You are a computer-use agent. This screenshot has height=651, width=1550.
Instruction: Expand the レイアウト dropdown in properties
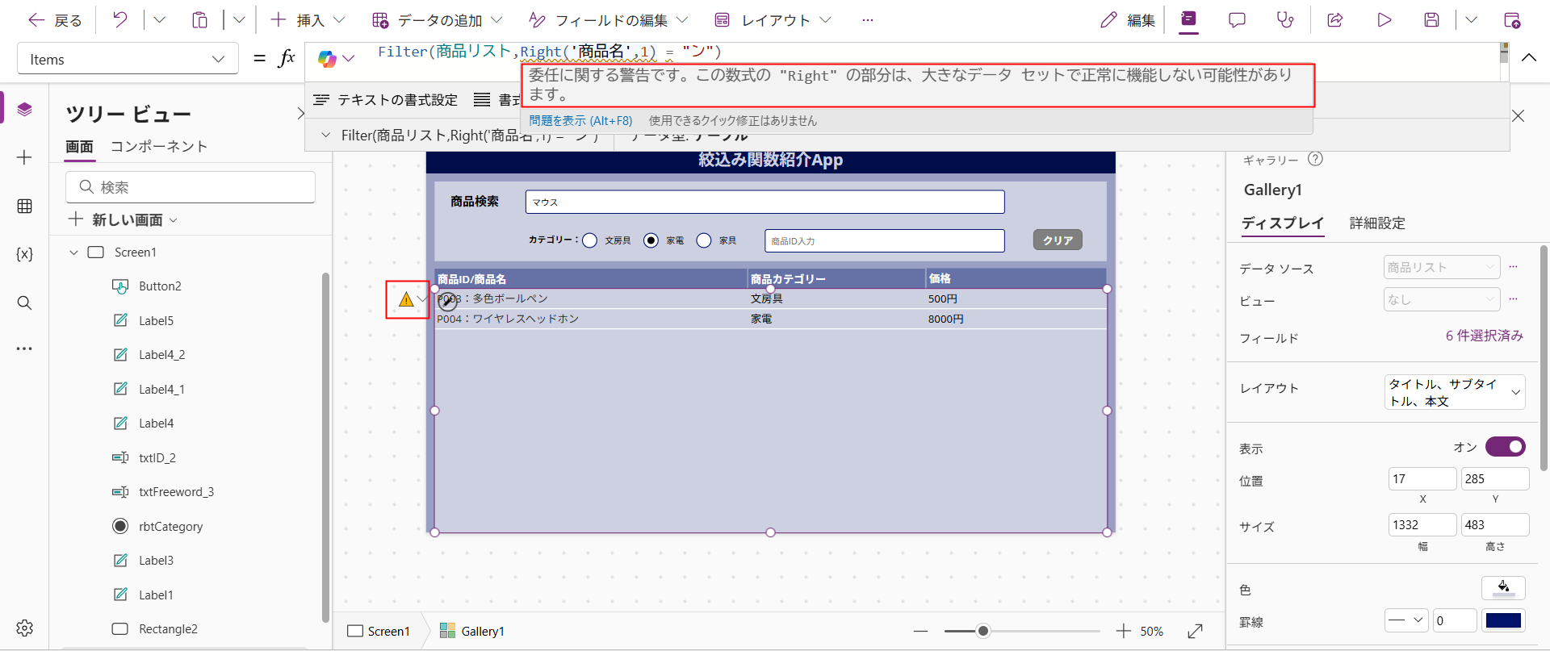coord(1454,392)
